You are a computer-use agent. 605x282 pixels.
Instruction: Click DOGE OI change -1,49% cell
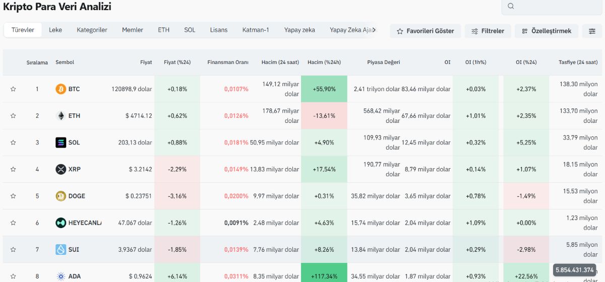tap(526, 196)
